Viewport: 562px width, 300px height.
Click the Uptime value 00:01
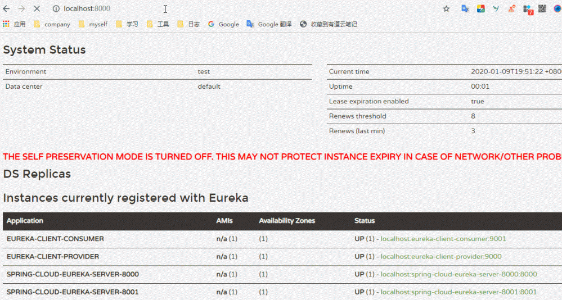480,87
